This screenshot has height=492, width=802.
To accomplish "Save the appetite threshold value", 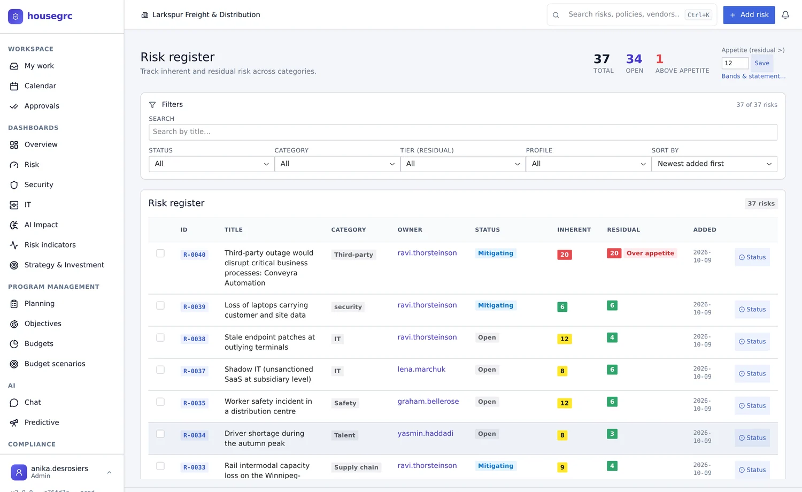I will tap(762, 63).
